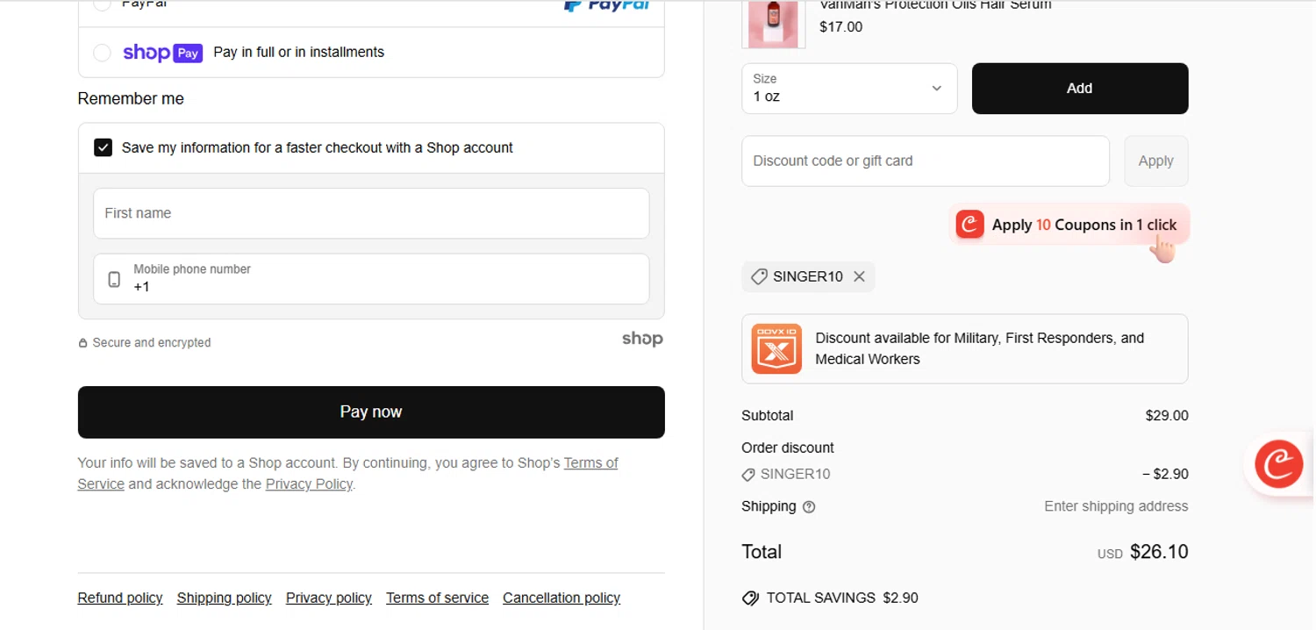This screenshot has height=630, width=1316.
Task: Focus the Discount code or gift card field
Action: (925, 161)
